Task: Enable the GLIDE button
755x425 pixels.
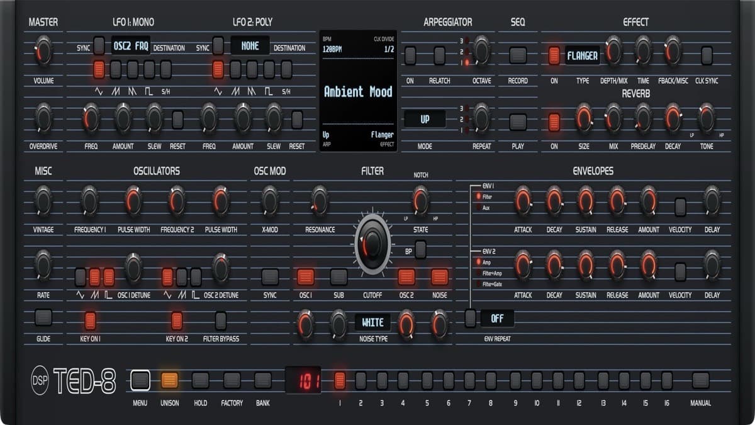Action: 43,317
